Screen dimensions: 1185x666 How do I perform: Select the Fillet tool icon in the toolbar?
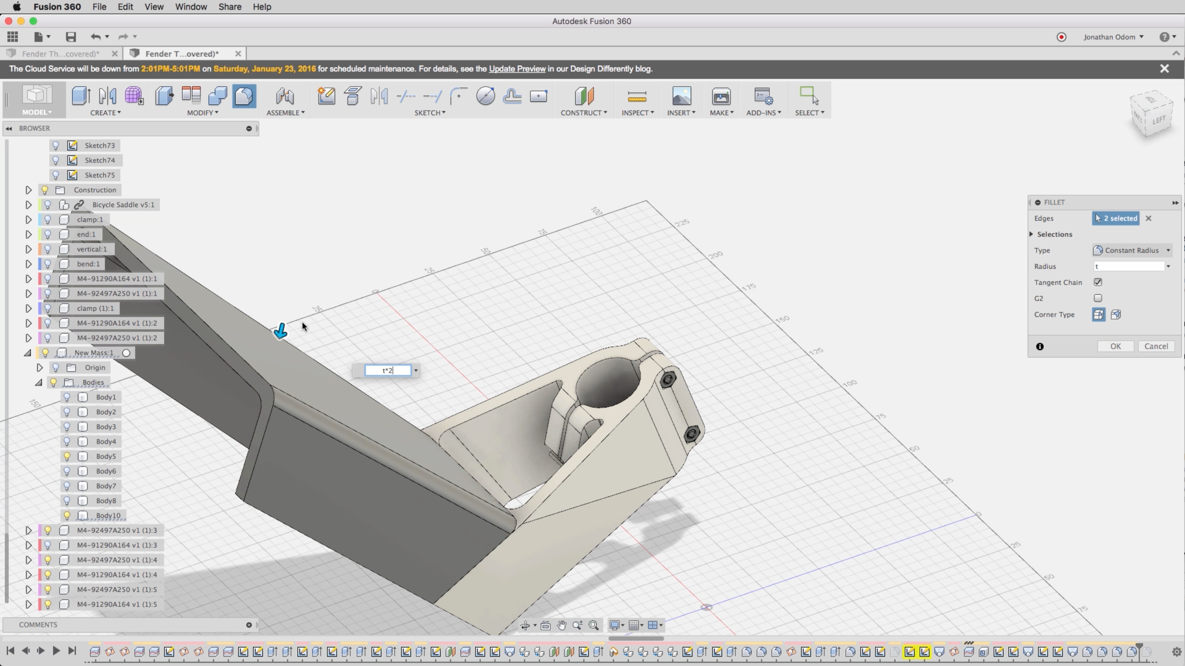[x=244, y=96]
